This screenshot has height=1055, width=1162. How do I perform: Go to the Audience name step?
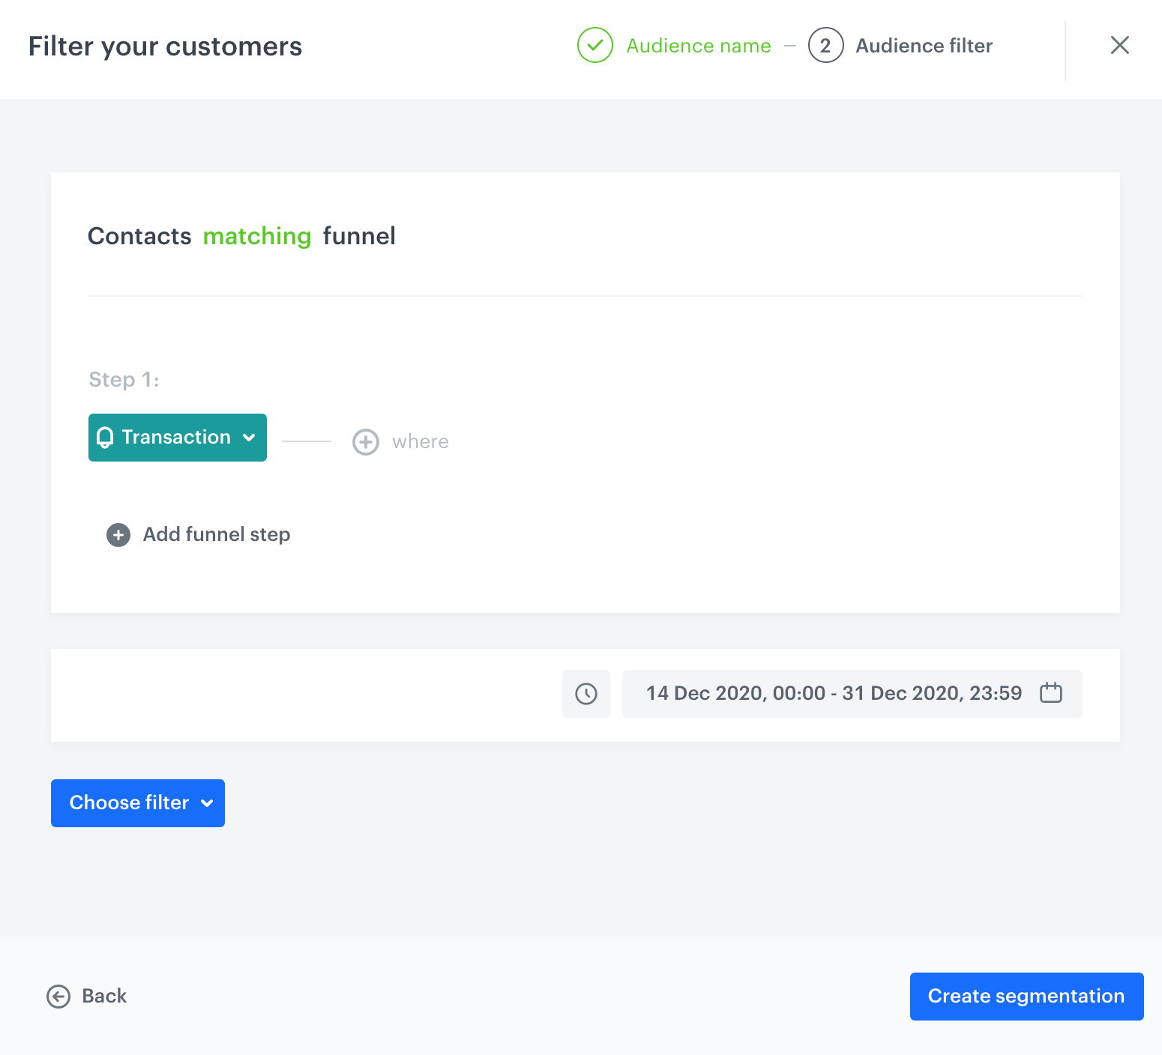click(699, 46)
